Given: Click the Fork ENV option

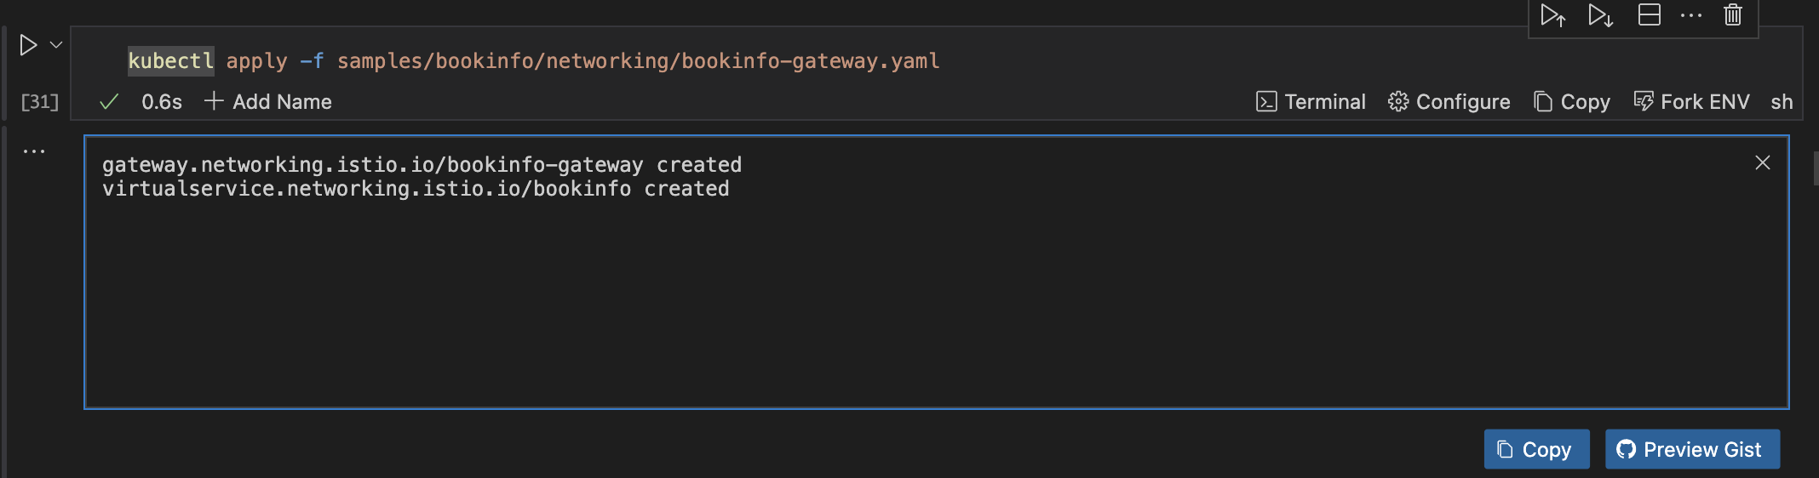Looking at the screenshot, I should [1692, 102].
